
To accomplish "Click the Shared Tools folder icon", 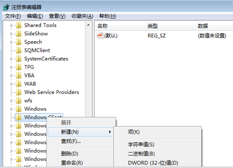I will (x=19, y=25).
